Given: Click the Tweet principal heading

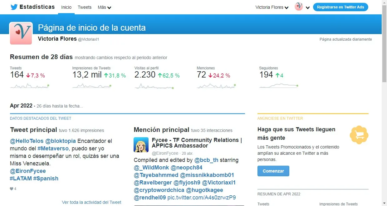Looking at the screenshot, I should point(34,130).
